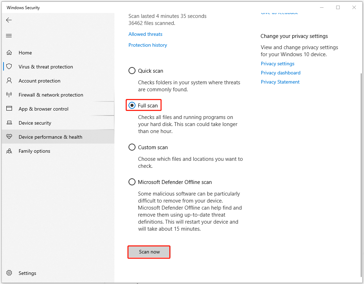This screenshot has height=284, width=364.
Task: Select the Quick scan radio button
Action: point(132,71)
